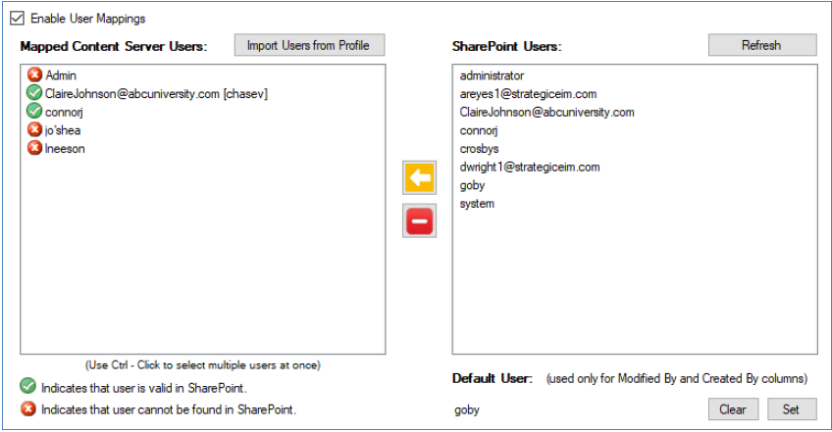Uncheck the Enable User Mappings checkbox

17,19
